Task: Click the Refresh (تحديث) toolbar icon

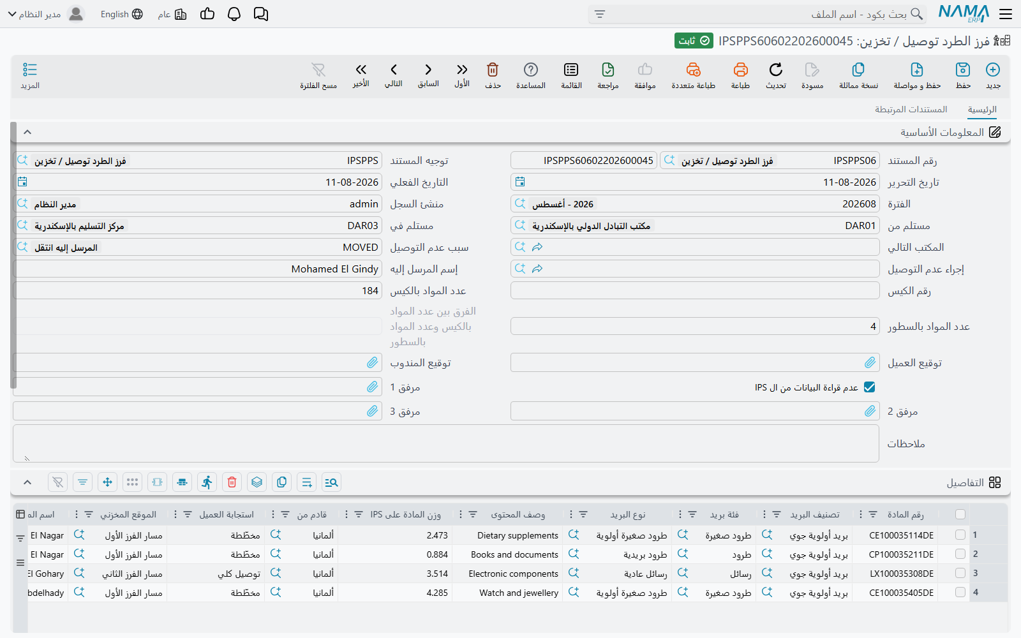Action: coord(776,70)
